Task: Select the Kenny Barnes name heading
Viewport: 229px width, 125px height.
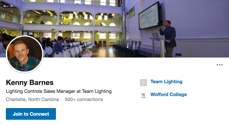Action: pos(30,82)
